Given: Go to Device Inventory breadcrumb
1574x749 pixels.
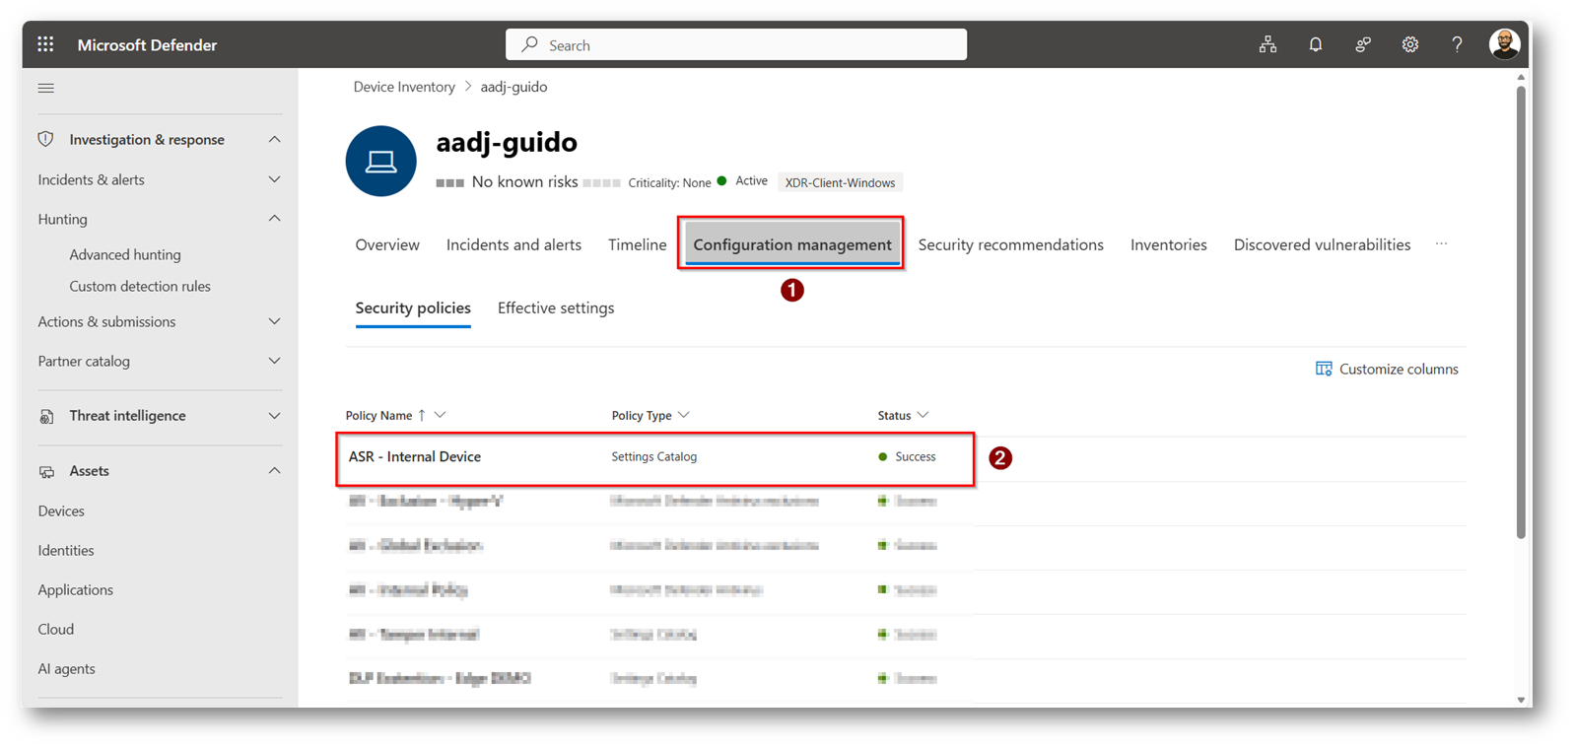Looking at the screenshot, I should pyautogui.click(x=404, y=87).
